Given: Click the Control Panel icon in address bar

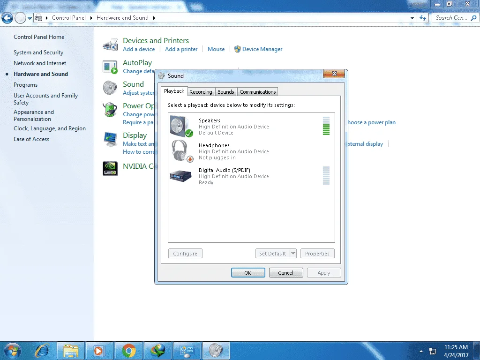Looking at the screenshot, I should (x=38, y=18).
